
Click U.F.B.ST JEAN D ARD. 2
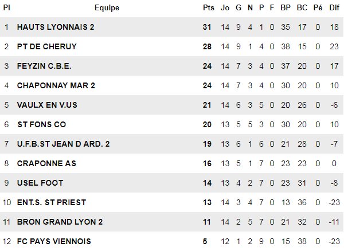(x=59, y=144)
